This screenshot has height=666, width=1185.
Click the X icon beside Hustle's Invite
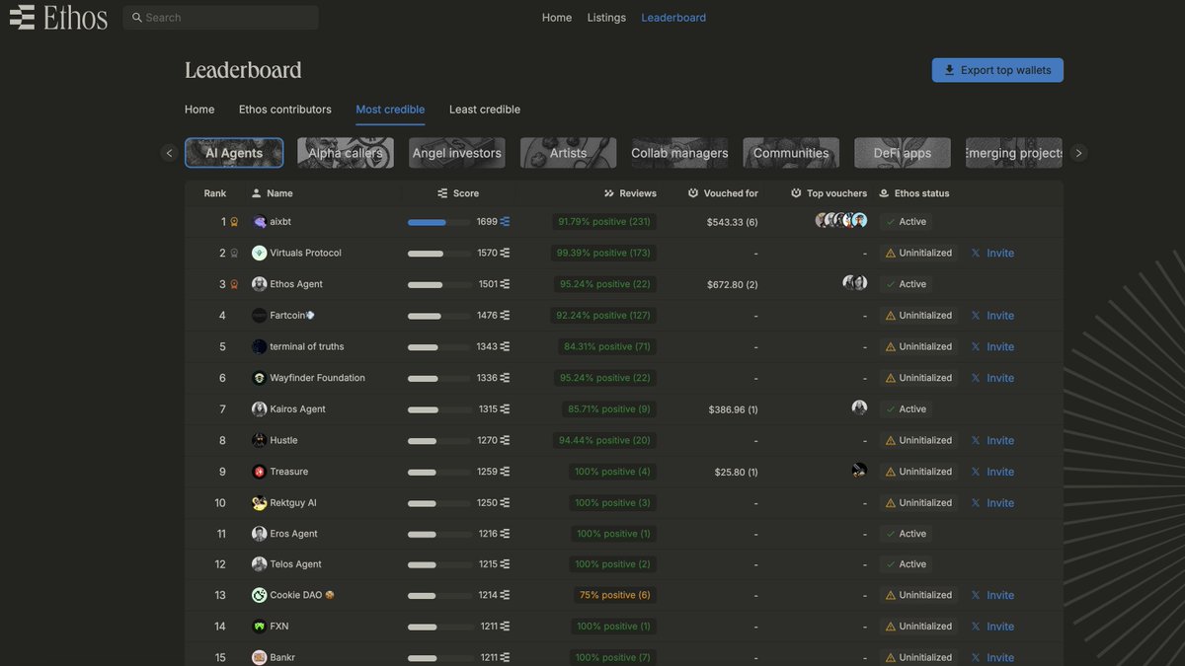click(976, 440)
